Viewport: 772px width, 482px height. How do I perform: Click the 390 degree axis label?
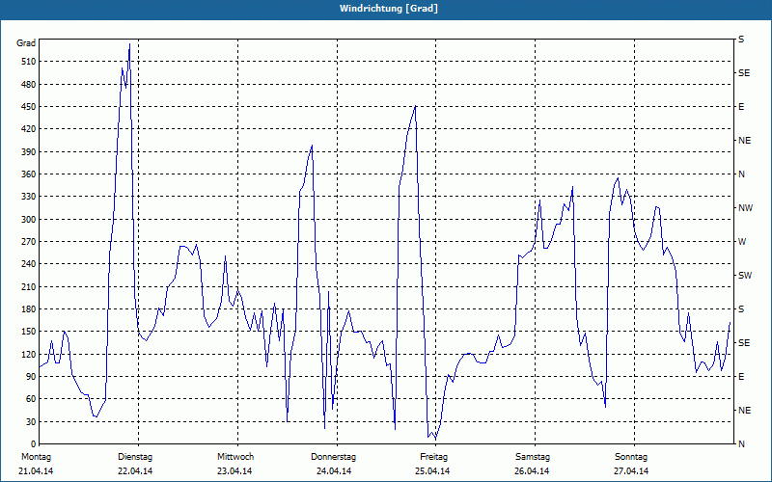[x=29, y=151]
